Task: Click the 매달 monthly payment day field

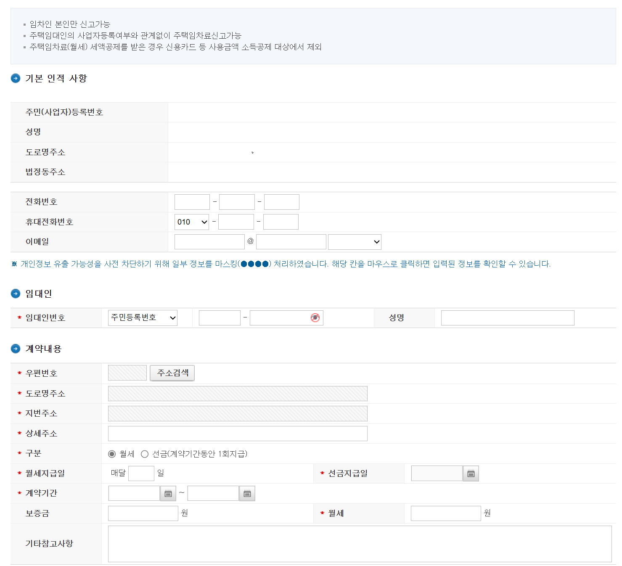Action: pyautogui.click(x=141, y=473)
